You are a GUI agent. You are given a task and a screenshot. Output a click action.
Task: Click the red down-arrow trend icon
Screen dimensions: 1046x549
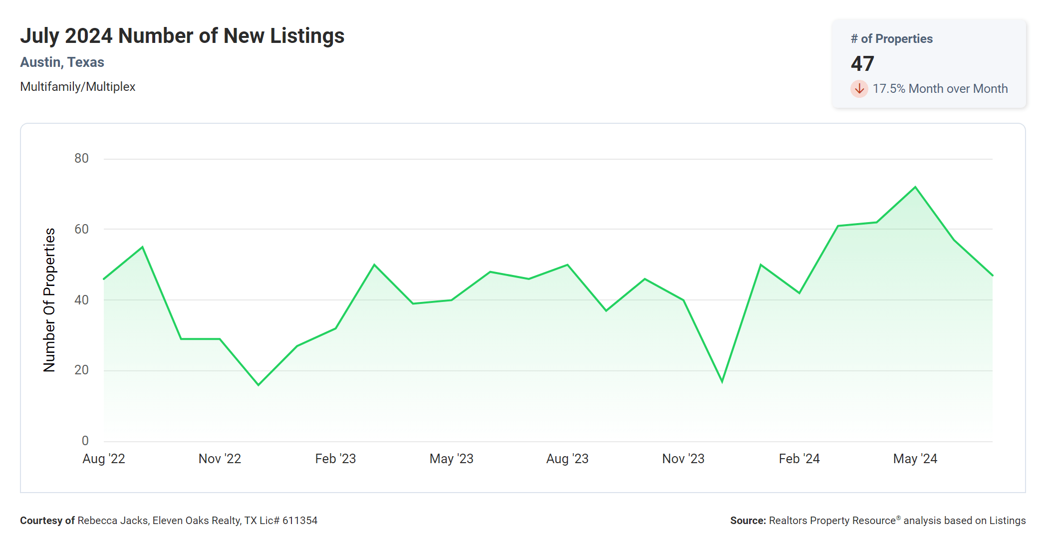click(859, 89)
